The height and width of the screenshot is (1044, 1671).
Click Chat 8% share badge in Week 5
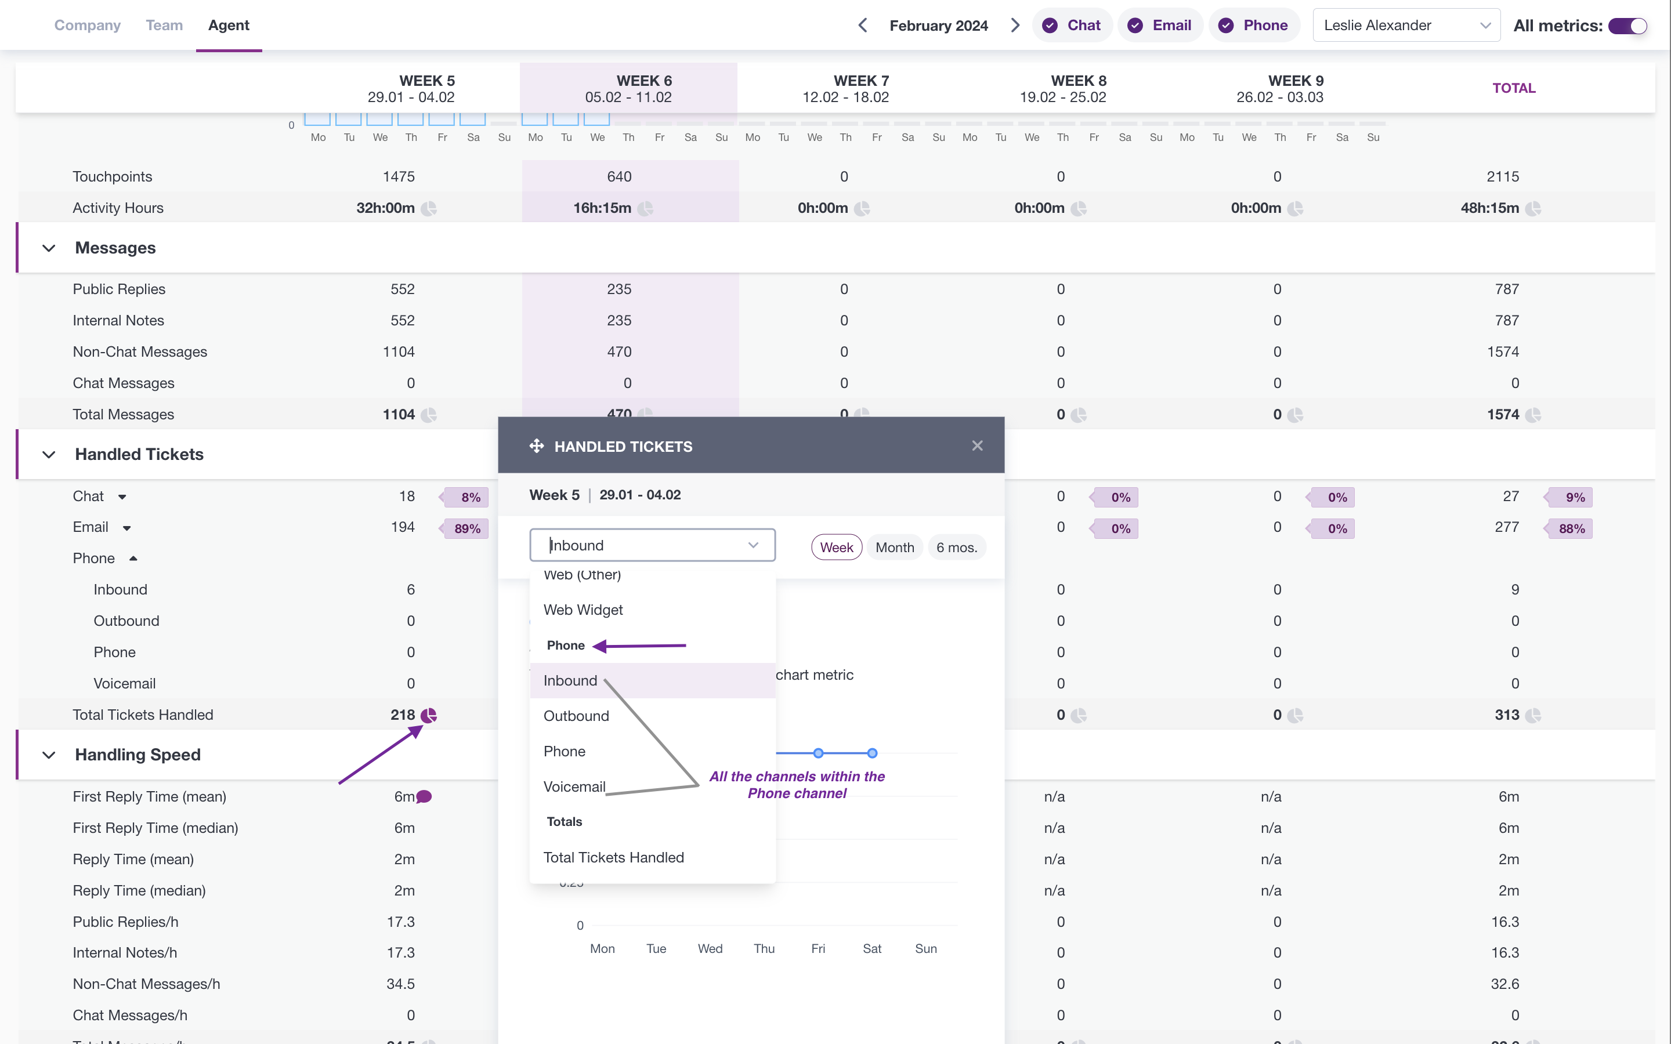coord(464,498)
